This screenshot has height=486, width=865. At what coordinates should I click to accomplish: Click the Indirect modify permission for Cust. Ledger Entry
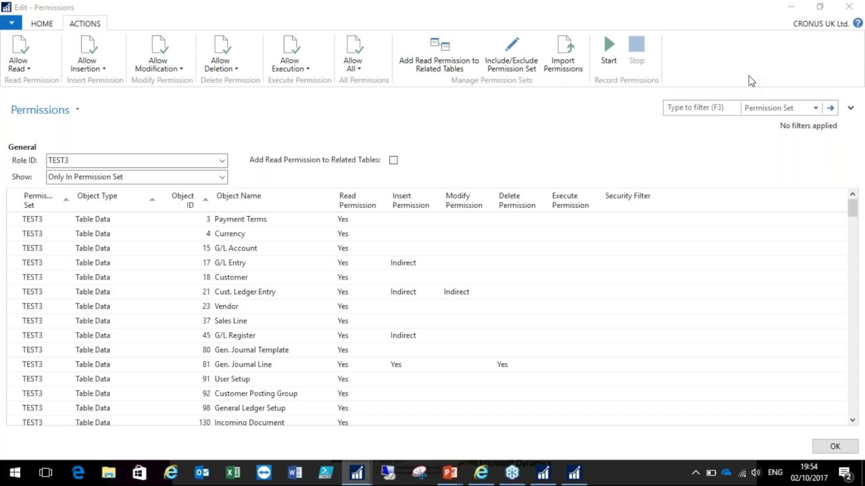click(456, 292)
